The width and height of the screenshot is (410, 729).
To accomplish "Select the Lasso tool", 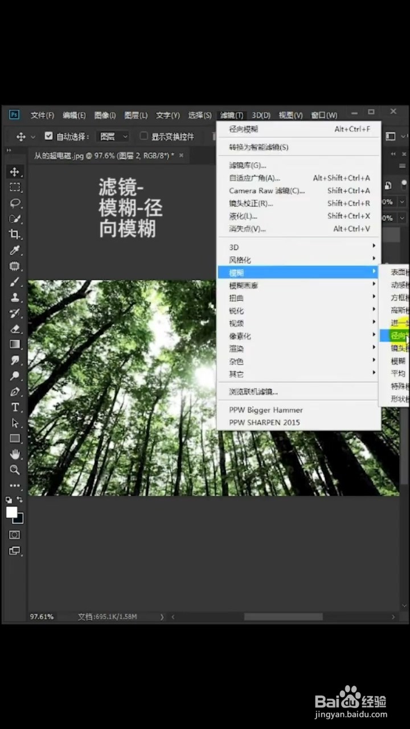I will click(x=15, y=203).
